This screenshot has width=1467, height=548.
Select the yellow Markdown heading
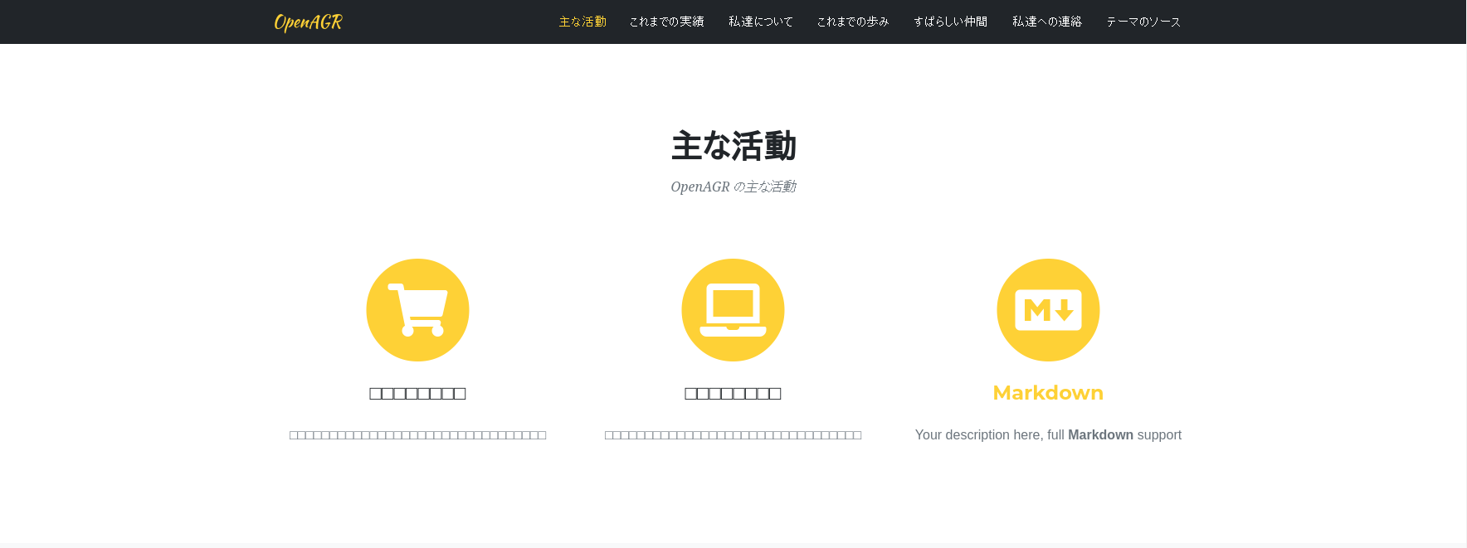[1048, 393]
